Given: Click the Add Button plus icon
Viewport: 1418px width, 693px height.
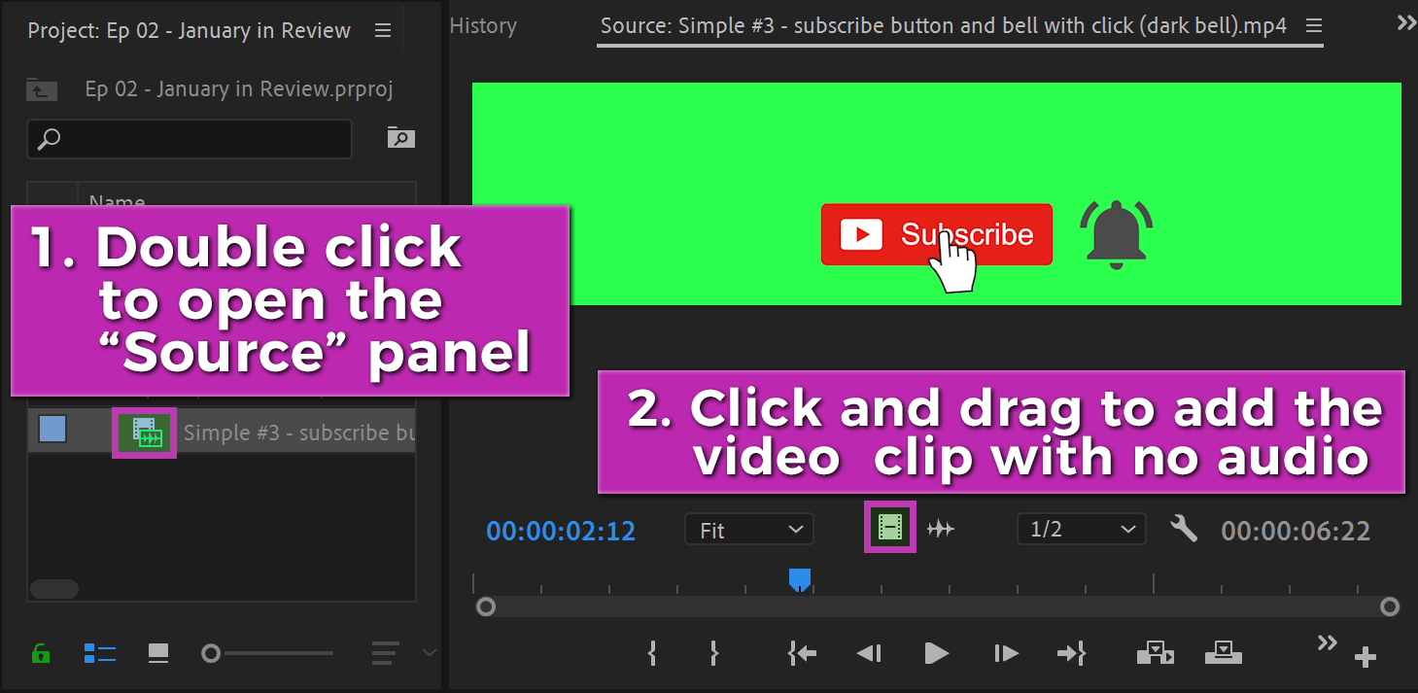Looking at the screenshot, I should (1365, 657).
